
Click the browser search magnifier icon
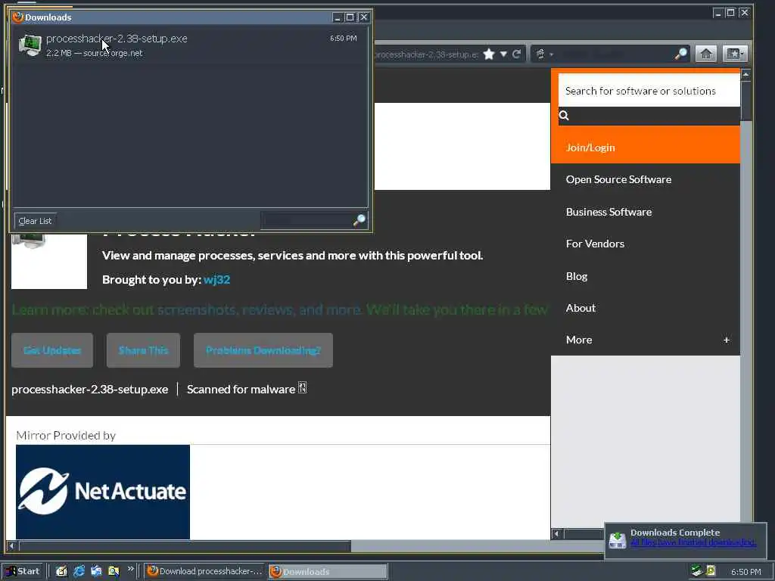(680, 54)
